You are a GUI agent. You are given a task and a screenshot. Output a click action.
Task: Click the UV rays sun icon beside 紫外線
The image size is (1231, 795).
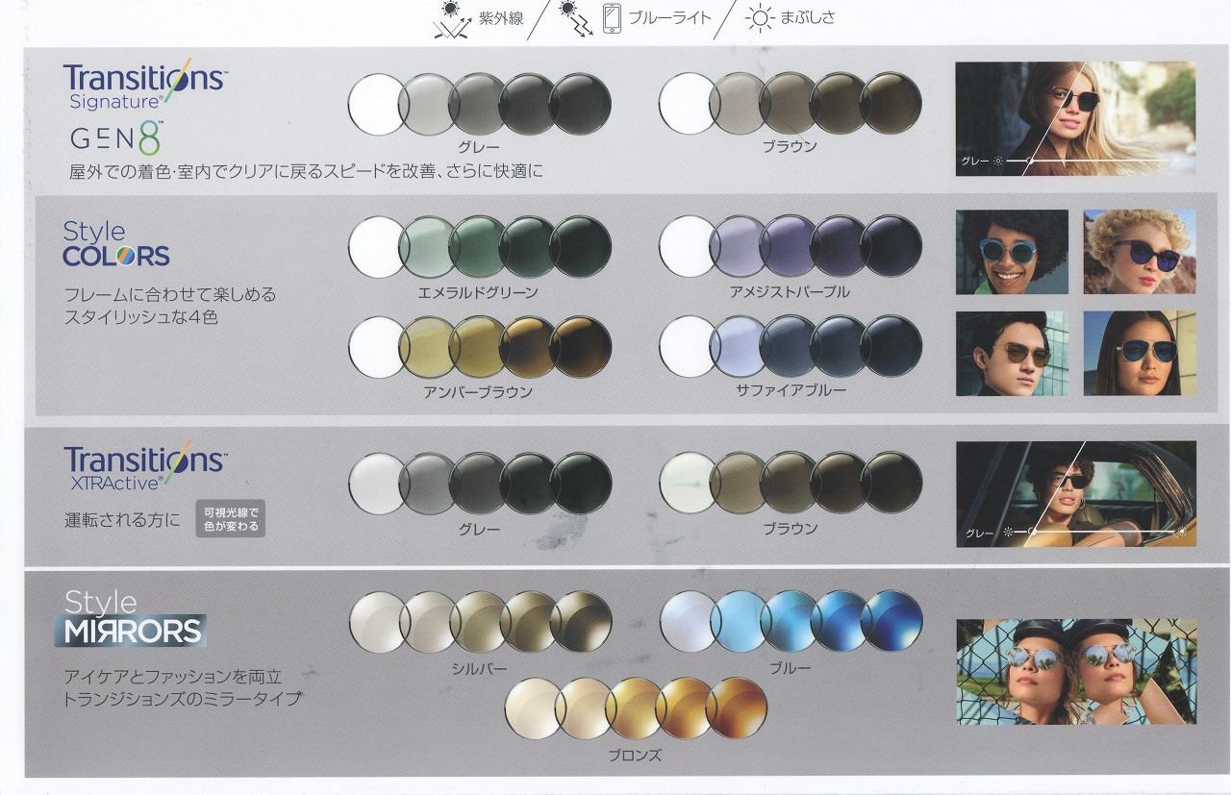click(450, 19)
